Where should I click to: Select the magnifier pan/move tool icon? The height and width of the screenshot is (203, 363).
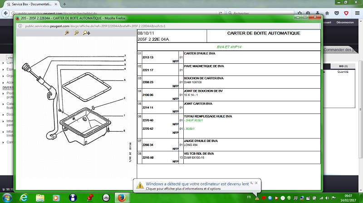tap(87, 33)
